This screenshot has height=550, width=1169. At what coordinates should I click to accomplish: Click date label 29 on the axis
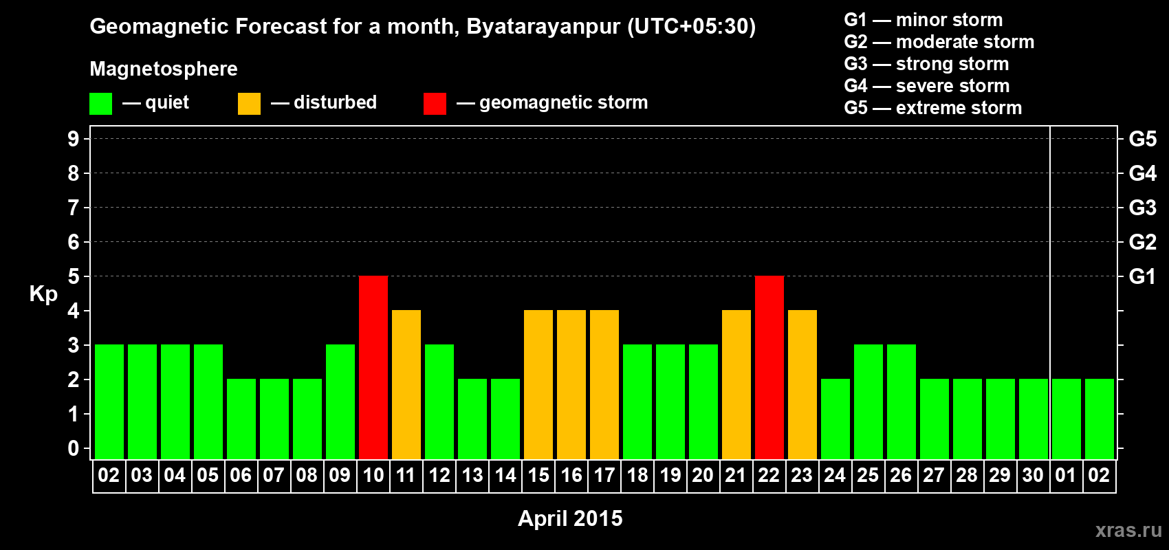[x=1000, y=476]
